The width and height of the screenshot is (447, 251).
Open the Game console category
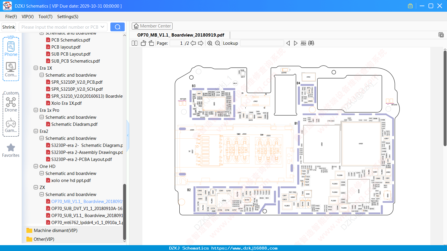(x=11, y=125)
